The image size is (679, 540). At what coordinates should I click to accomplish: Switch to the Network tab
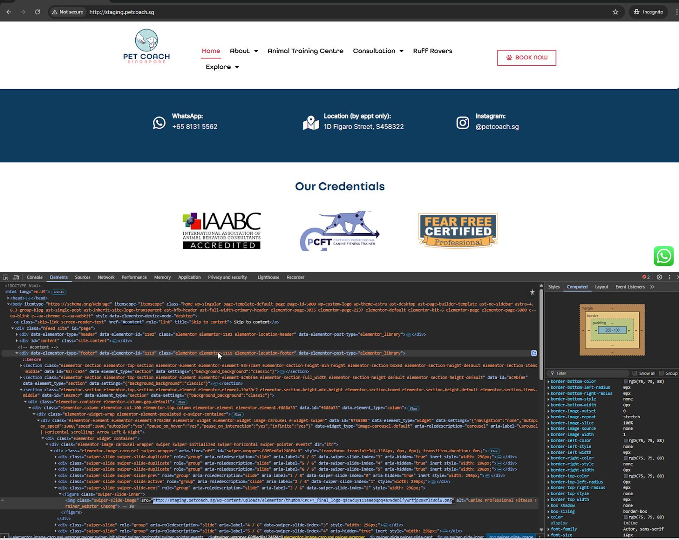tap(106, 277)
